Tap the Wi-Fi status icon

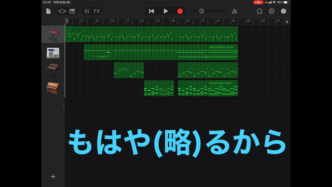(274, 2)
